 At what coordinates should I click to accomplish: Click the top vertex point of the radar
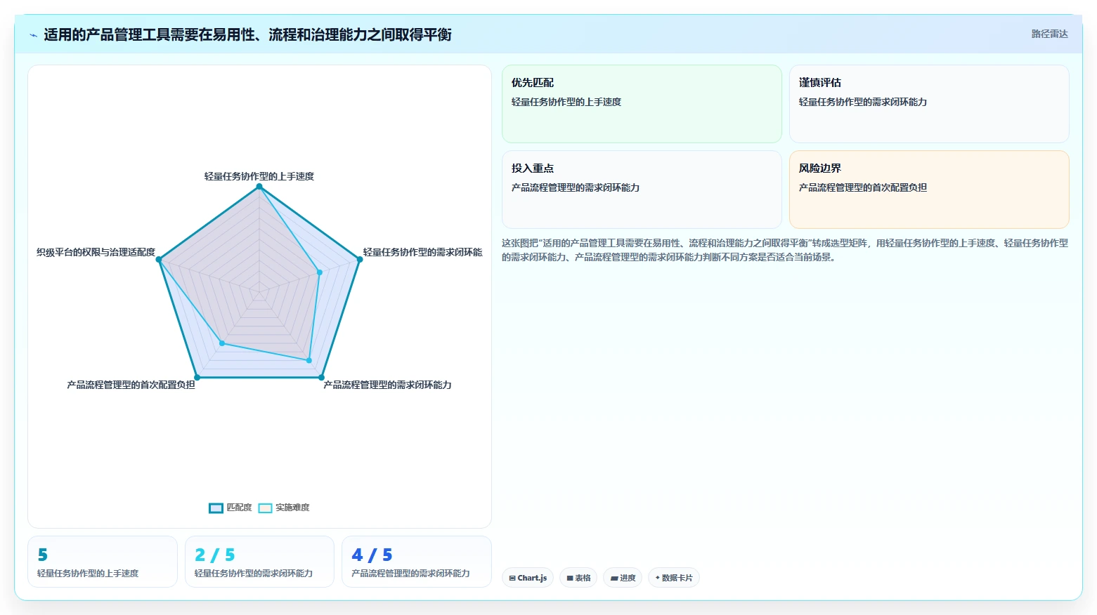pyautogui.click(x=259, y=187)
